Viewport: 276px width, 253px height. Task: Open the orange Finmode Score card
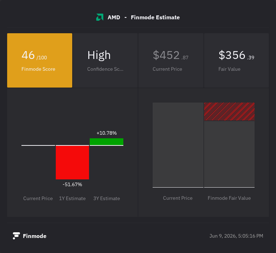[40, 60]
